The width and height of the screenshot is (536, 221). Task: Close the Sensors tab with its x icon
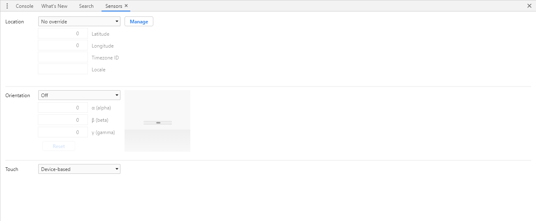[x=126, y=6]
